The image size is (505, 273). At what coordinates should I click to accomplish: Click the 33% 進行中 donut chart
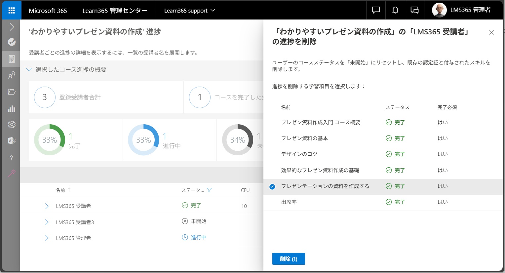143,140
